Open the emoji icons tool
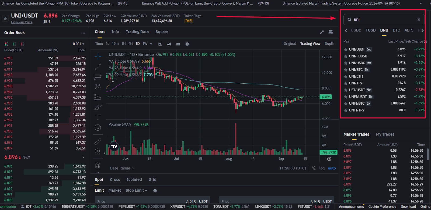Viewport: 431px width, 210px height. 98,127
